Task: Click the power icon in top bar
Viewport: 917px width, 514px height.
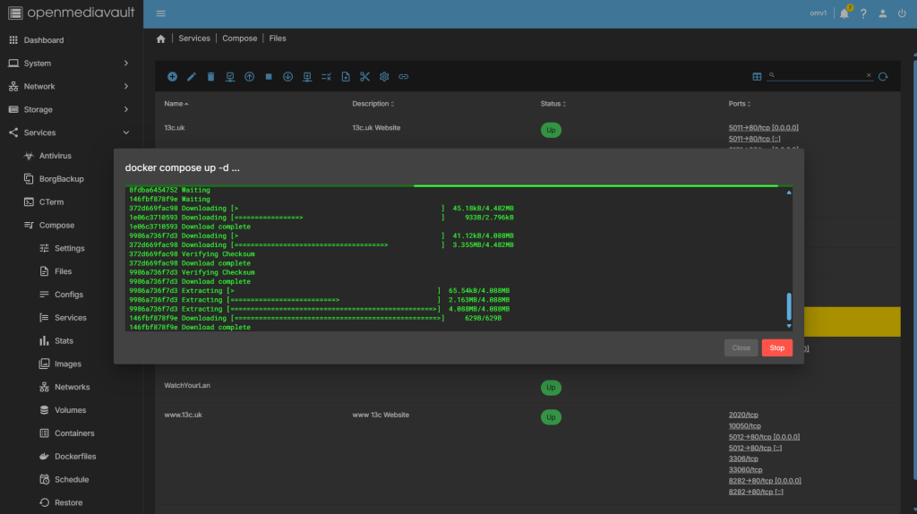Action: click(x=902, y=13)
